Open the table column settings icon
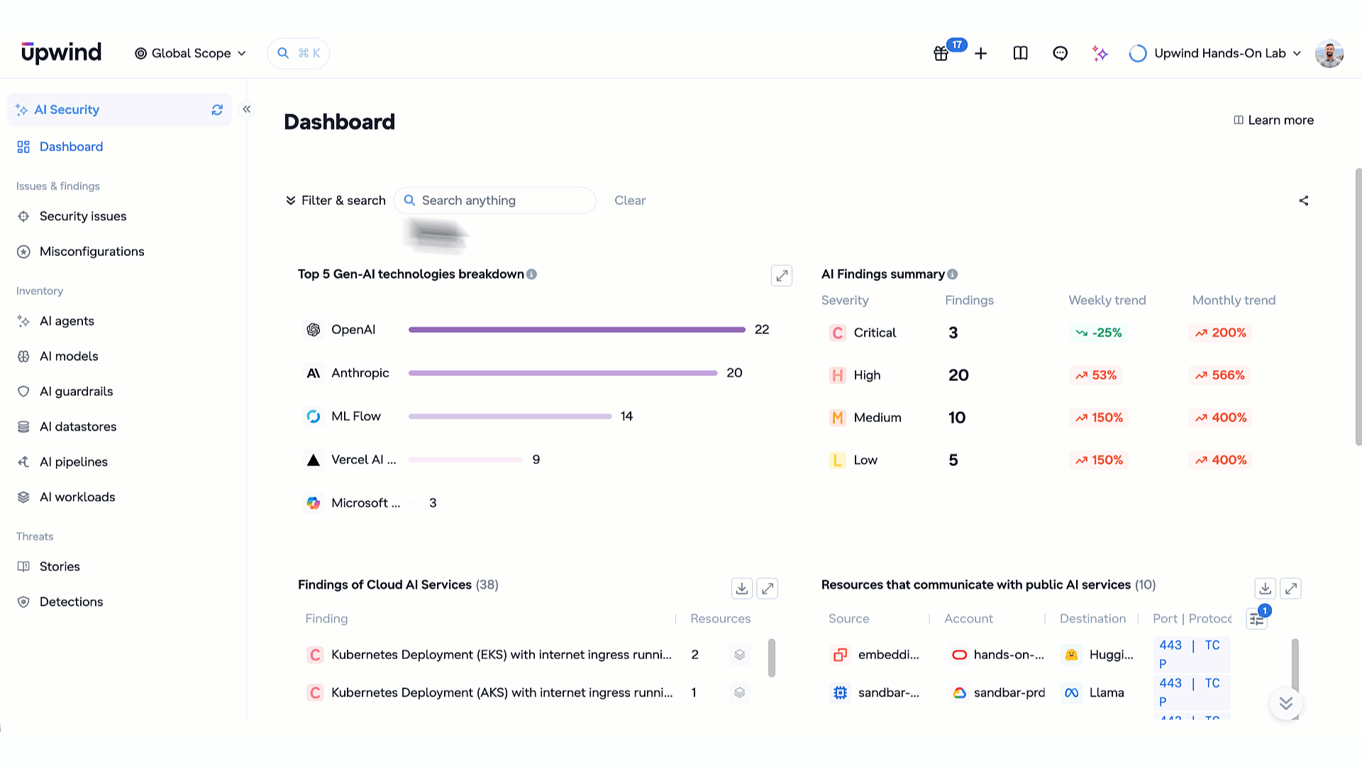This screenshot has width=1362, height=766. click(x=1257, y=619)
